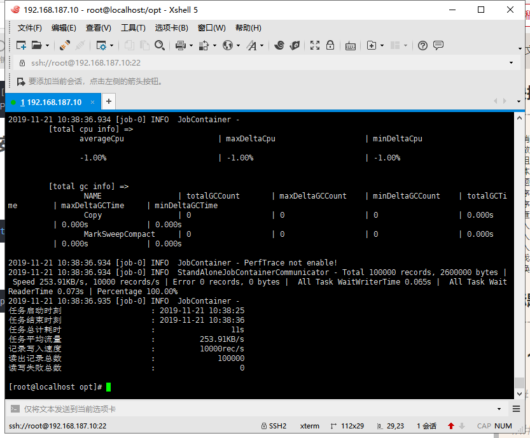Click the globe encoding icon

click(228, 45)
